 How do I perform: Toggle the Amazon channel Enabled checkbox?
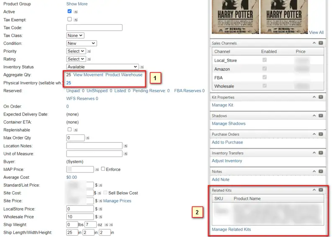(265, 68)
